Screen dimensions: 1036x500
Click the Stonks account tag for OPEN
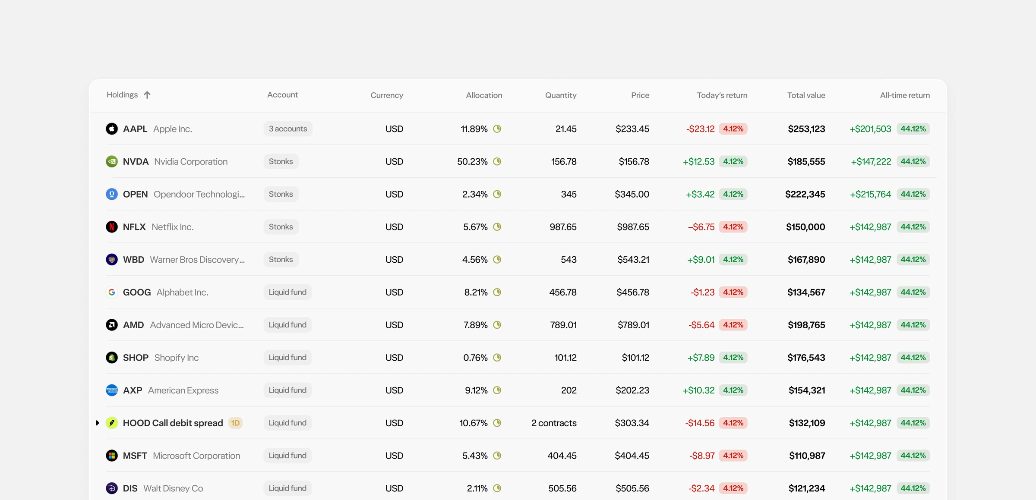281,194
